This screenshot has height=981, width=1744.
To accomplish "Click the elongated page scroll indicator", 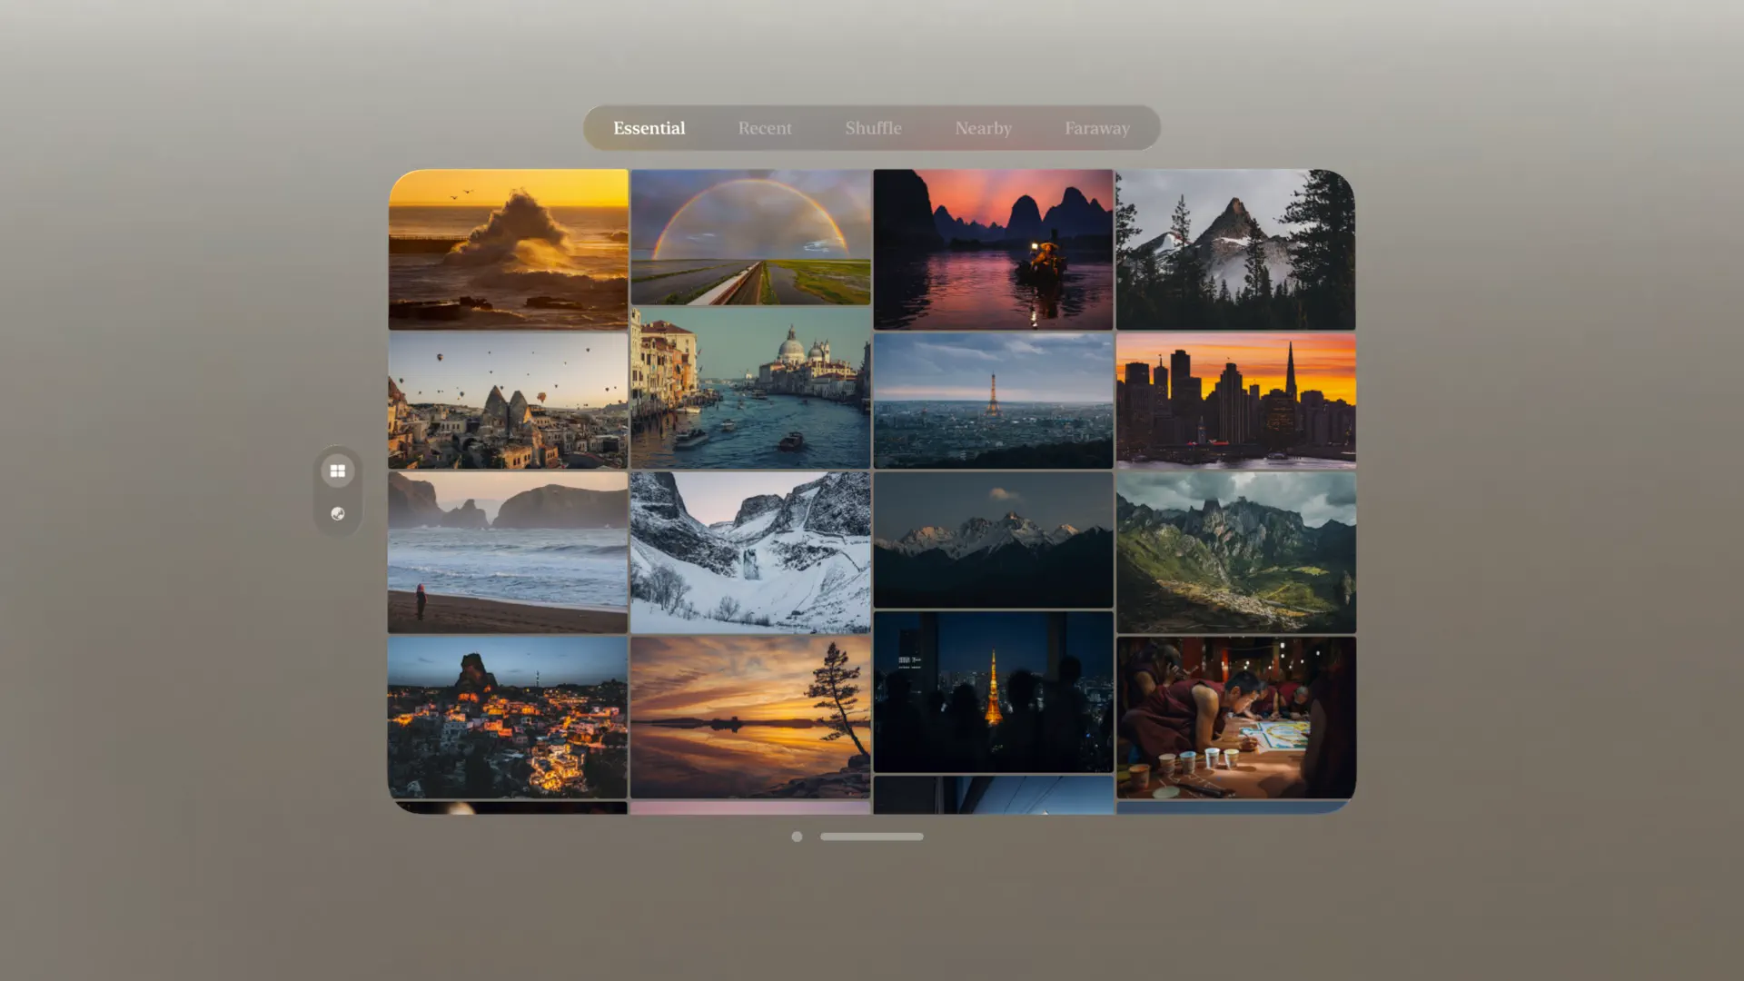I will point(871,837).
